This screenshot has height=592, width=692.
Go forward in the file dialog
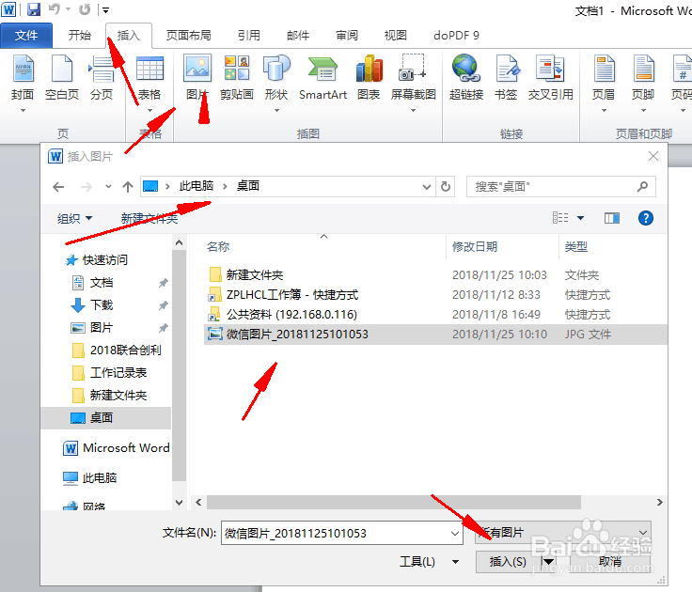pyautogui.click(x=86, y=187)
